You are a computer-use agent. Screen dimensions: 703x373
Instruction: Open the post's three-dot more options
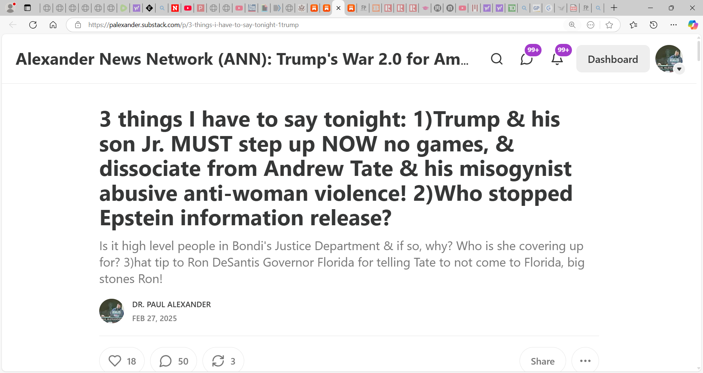[585, 361]
